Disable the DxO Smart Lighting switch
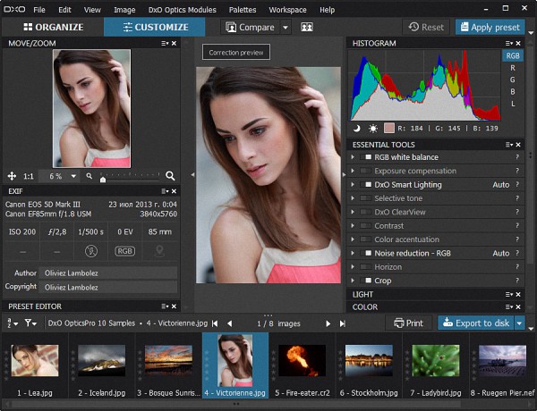The image size is (537, 411). tap(366, 185)
